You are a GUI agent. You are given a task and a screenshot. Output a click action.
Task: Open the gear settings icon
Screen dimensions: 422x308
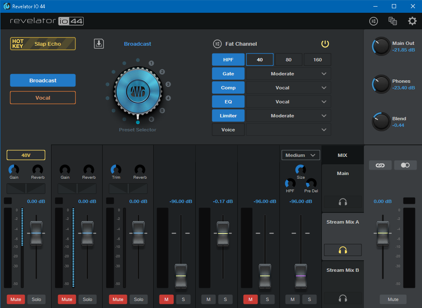412,21
